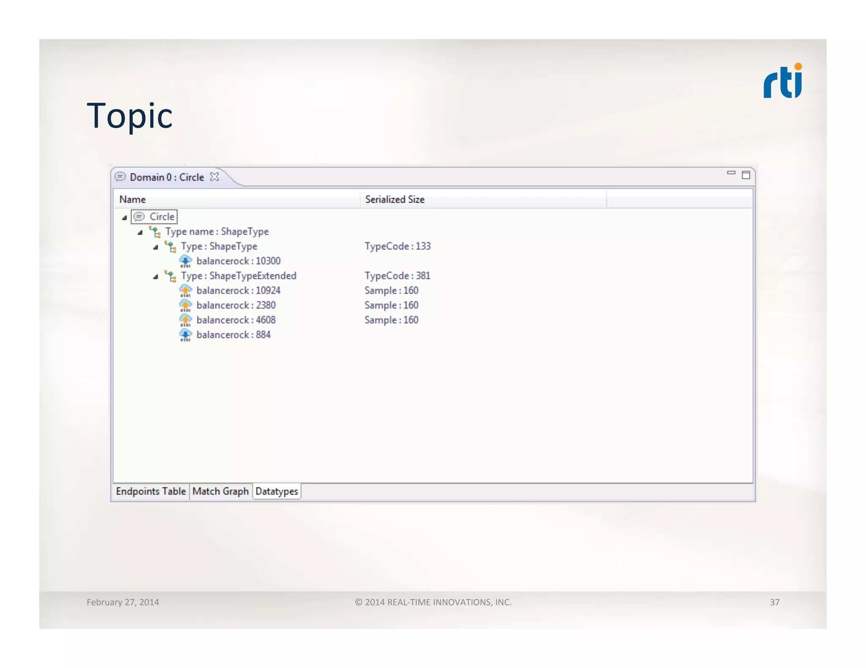This screenshot has width=866, height=668.
Task: Click the reader icon beside balancerock 884
Action: pos(185,335)
